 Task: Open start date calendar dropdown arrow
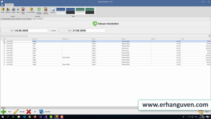click(x=47, y=31)
